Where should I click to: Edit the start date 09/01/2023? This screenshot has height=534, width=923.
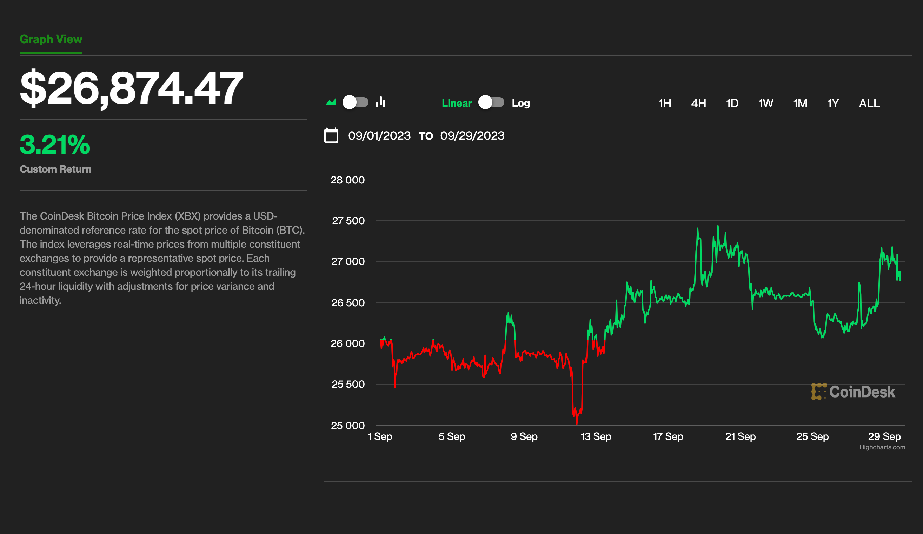tap(379, 136)
